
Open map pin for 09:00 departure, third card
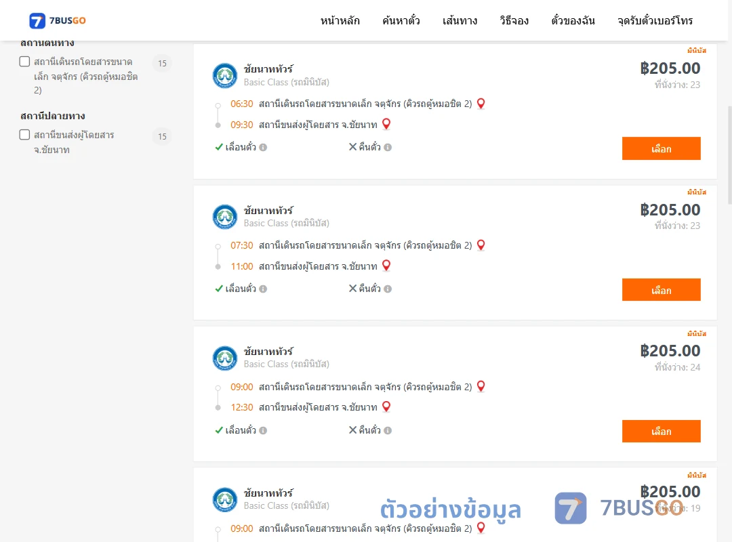click(x=481, y=387)
